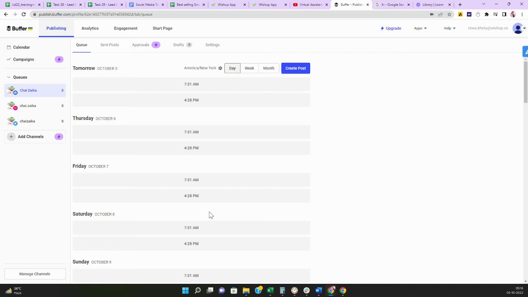Go back in browser history
Screen dimensions: 528x297
tap(6, 14)
